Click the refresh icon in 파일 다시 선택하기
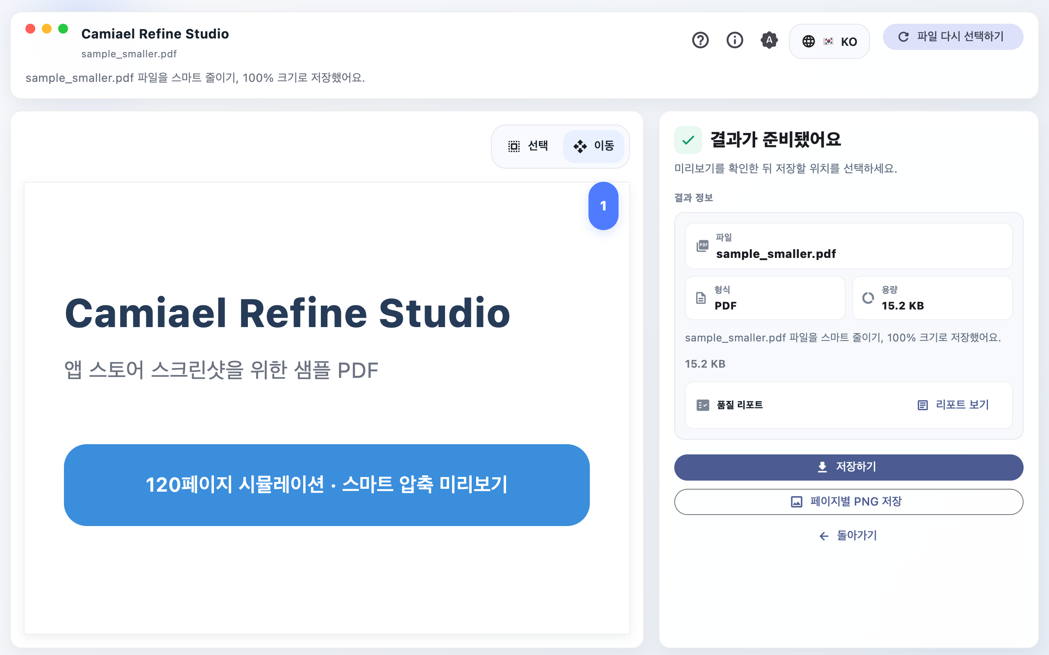Viewport: 1049px width, 655px height. click(904, 37)
